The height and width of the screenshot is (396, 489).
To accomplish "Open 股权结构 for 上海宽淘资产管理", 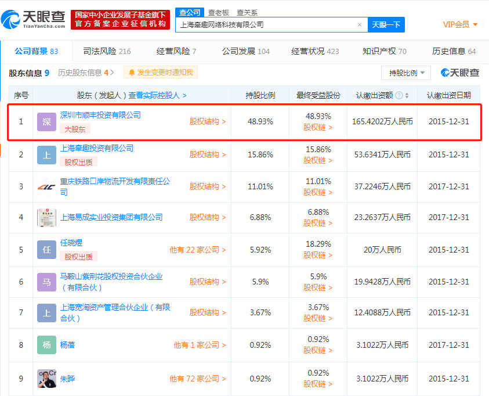I will pyautogui.click(x=208, y=312).
